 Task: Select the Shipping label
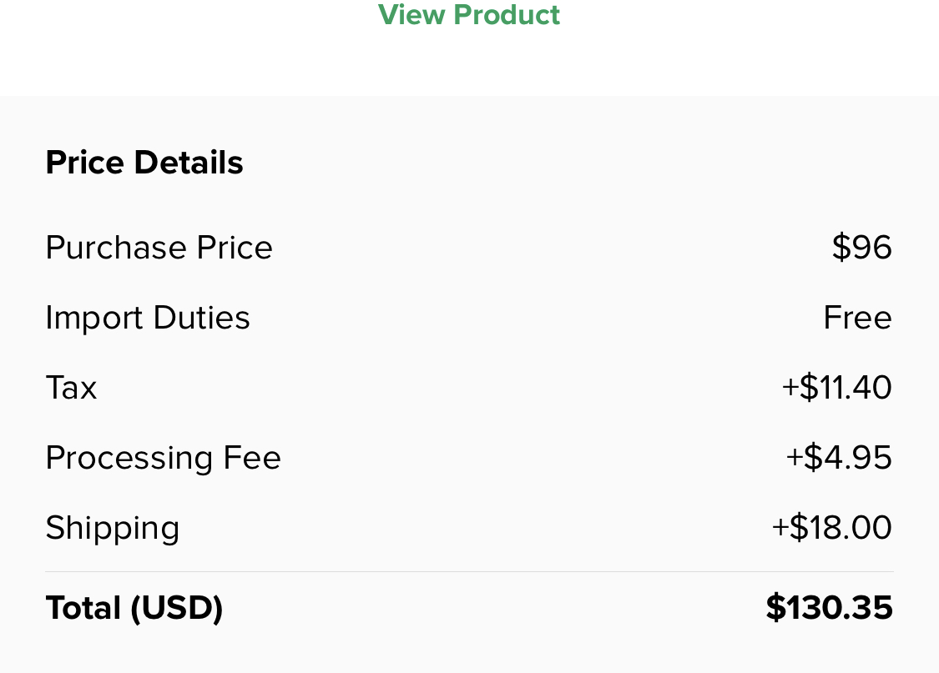pyautogui.click(x=113, y=528)
